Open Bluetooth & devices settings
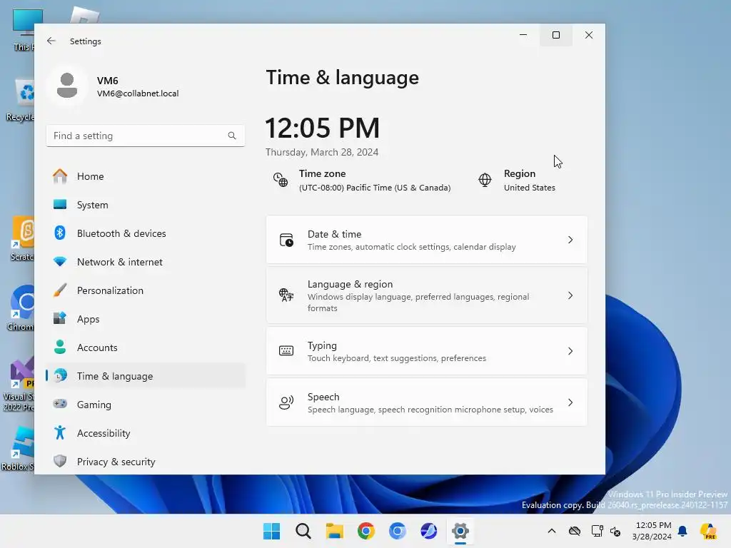 (146, 233)
